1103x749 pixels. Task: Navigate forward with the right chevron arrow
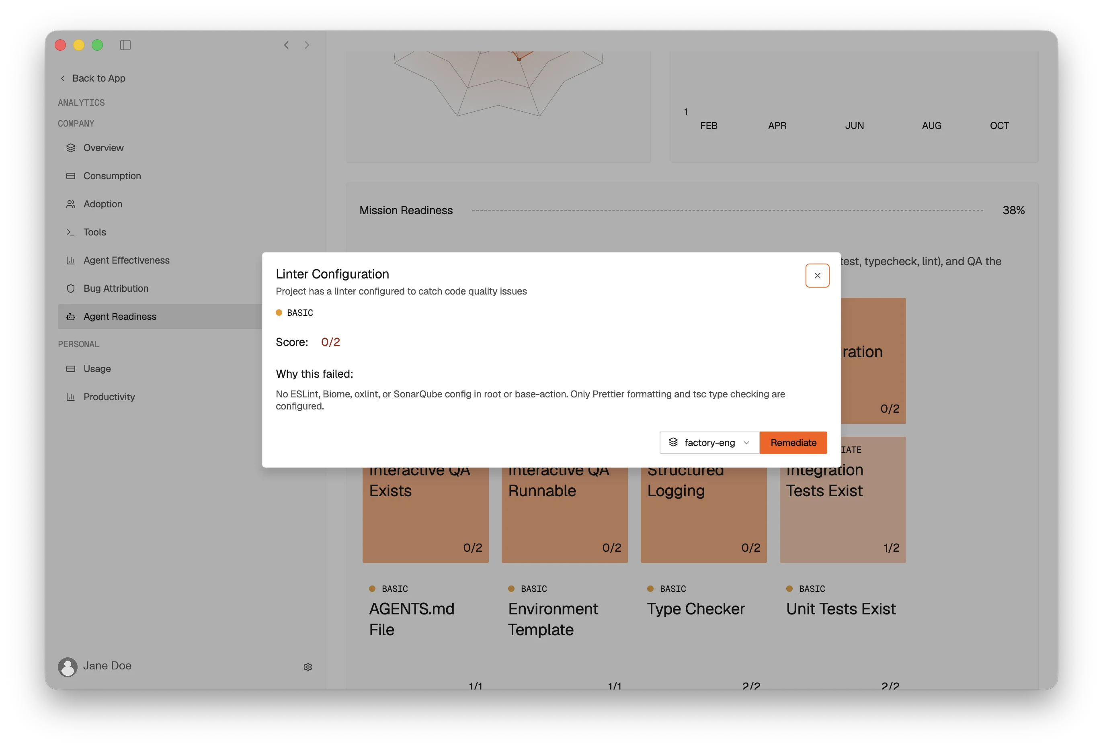[307, 45]
